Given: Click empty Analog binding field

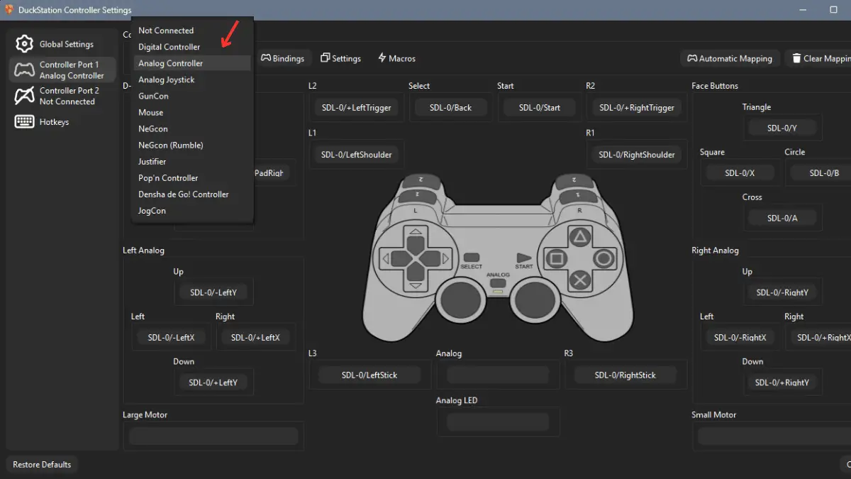Looking at the screenshot, I should (498, 375).
